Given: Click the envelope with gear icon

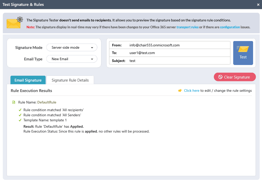Looking at the screenshot, I should pos(15,23).
